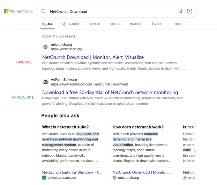Click the What is netcrunch suite? question
Screen dimensions: 217x185
[65, 127]
